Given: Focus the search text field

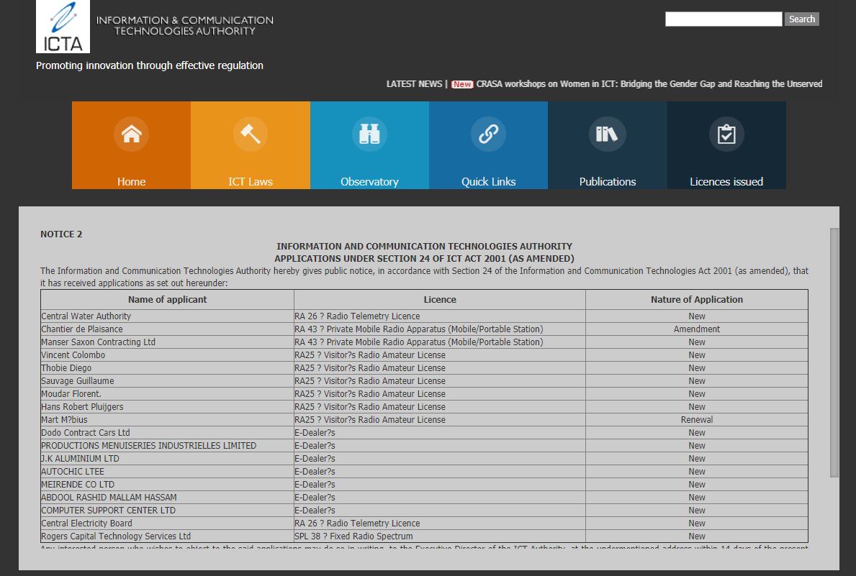Looking at the screenshot, I should [x=724, y=19].
